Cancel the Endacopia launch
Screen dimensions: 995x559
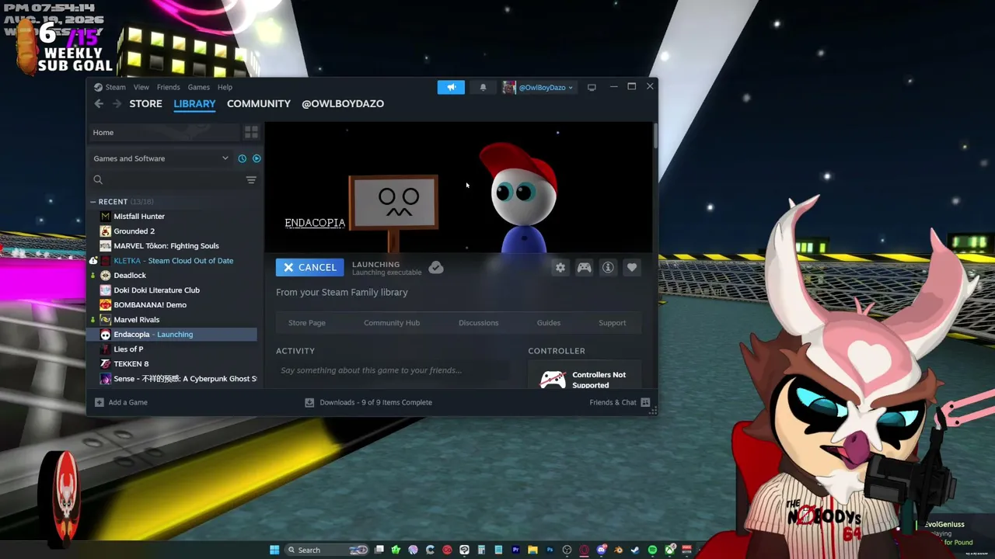click(x=309, y=267)
